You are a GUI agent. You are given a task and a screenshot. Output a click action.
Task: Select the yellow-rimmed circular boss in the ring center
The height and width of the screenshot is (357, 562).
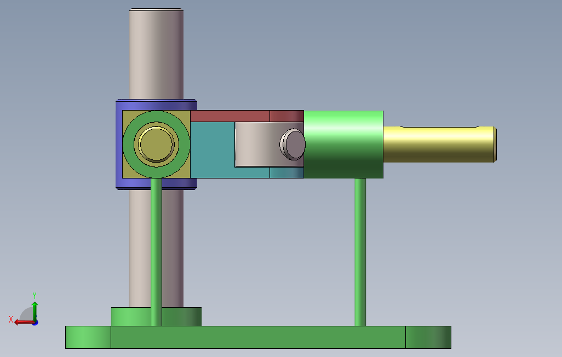pyautogui.click(x=156, y=144)
